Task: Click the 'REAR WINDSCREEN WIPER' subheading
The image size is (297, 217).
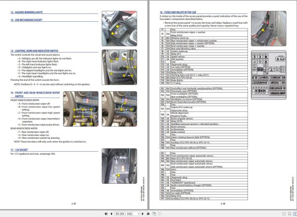Action: [x=24, y=128]
